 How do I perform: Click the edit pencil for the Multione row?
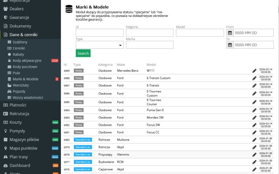coord(254,140)
